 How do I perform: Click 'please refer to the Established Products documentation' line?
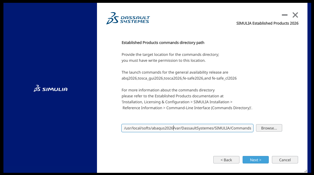[172, 96]
